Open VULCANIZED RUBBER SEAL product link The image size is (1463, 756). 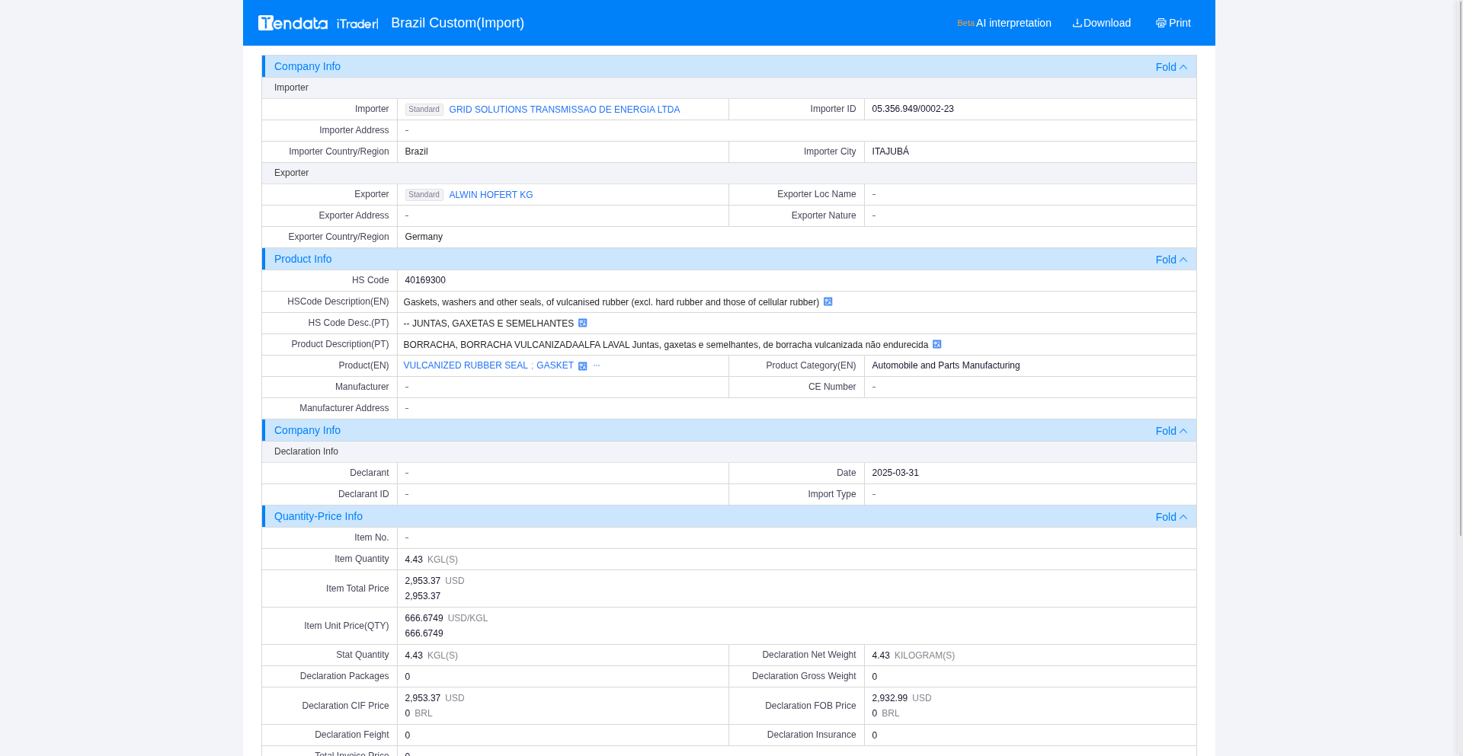[466, 365]
